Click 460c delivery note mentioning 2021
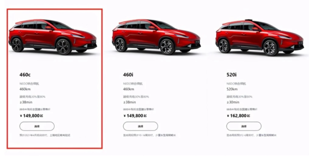The height and width of the screenshot is (159, 309). (45, 135)
